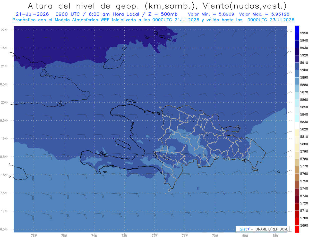
Task: Pick the legend swatch between 5910 and 5920
Action: click(297, 59)
